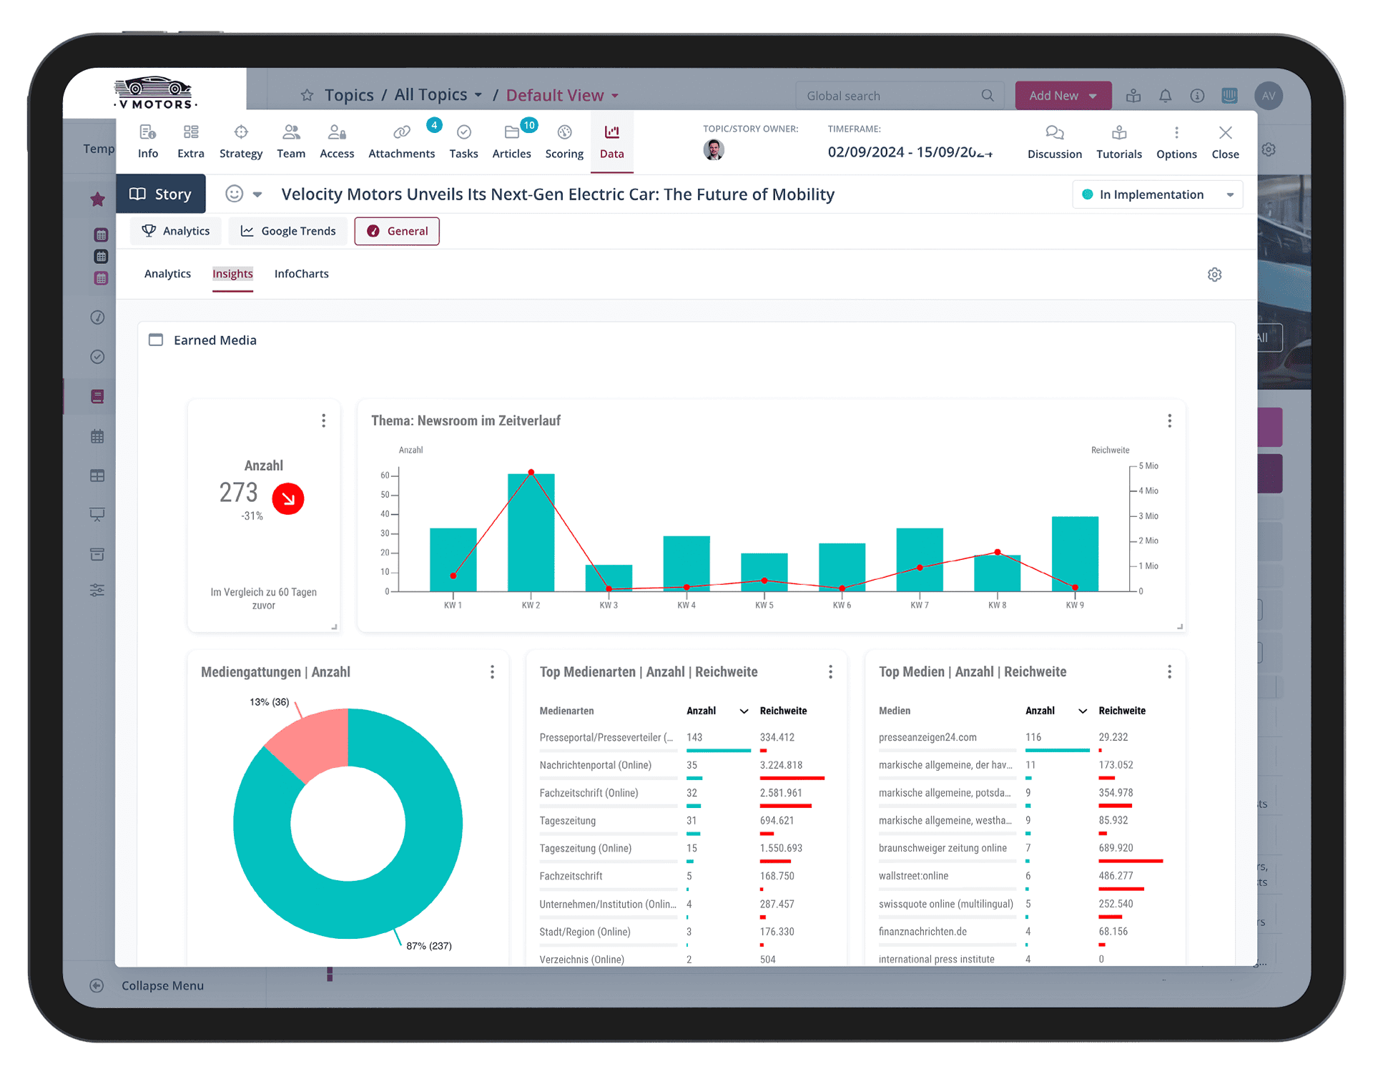Toggle star to favorite the Topics view
1373x1074 pixels.
point(307,95)
